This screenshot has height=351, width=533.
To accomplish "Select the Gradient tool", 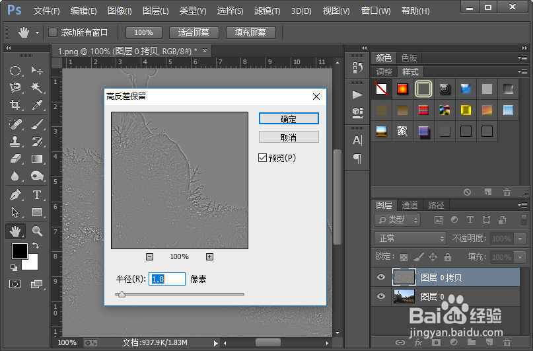I will click(x=37, y=159).
